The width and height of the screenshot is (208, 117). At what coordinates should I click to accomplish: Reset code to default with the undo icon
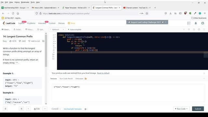coord(194,30)
